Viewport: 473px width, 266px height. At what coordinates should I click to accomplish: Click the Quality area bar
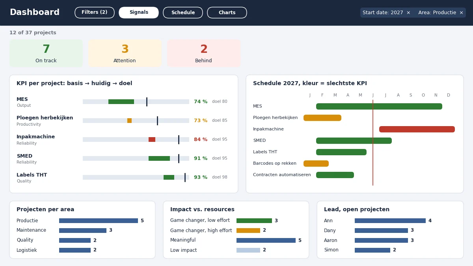click(75, 240)
